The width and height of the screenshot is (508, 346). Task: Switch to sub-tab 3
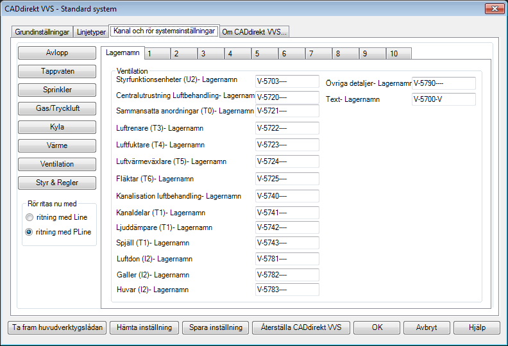click(211, 54)
